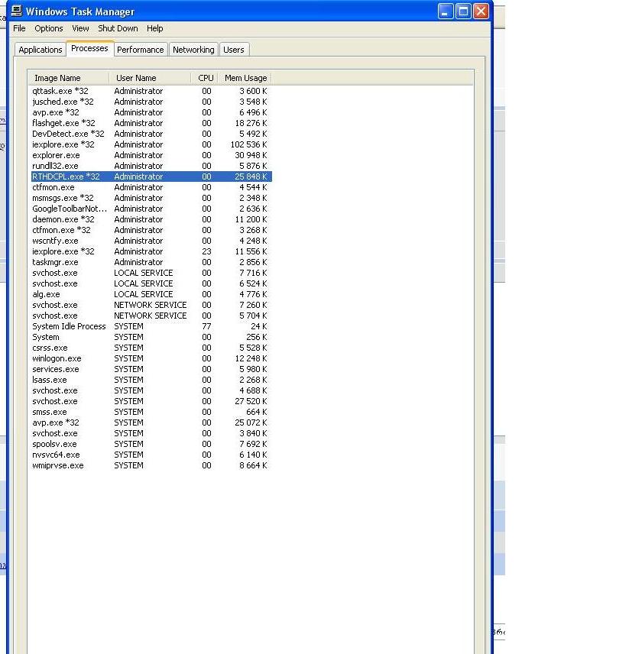
Task: Select the DevDetect.exe *32 process
Action: (151, 134)
